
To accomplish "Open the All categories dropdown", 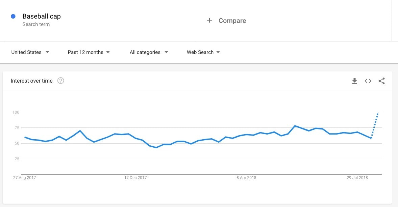I will pyautogui.click(x=149, y=52).
